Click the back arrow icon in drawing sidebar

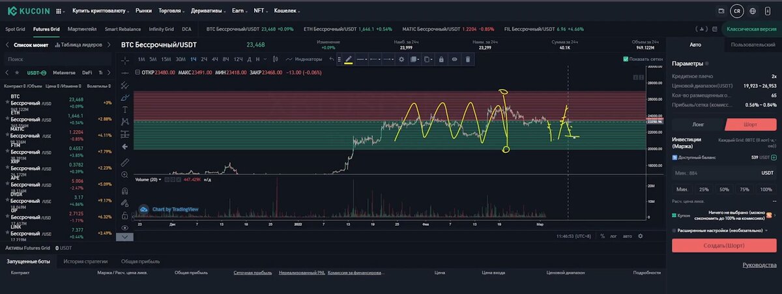click(124, 147)
